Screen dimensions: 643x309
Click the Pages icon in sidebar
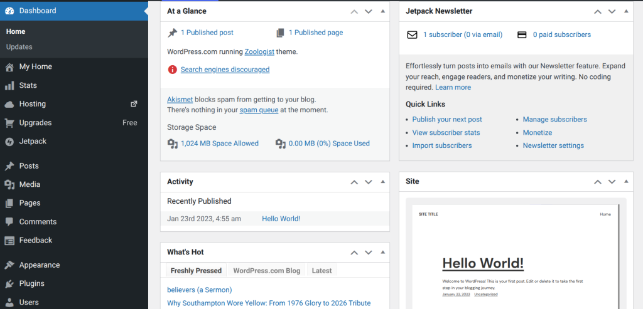(9, 203)
